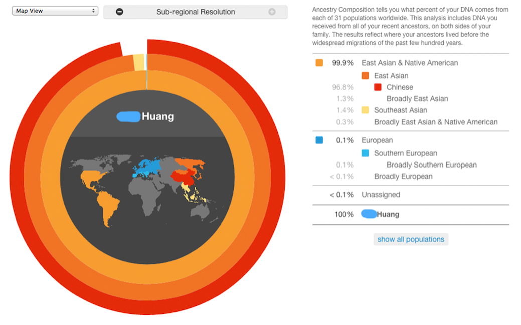Screen dimensions: 521x325
Task: Click the East Asian orange square icon
Action: [365, 76]
